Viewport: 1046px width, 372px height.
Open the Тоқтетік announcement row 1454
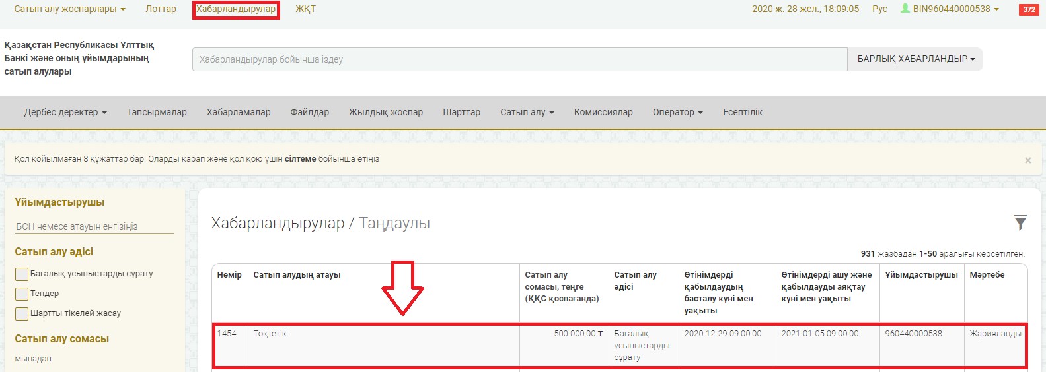click(270, 334)
